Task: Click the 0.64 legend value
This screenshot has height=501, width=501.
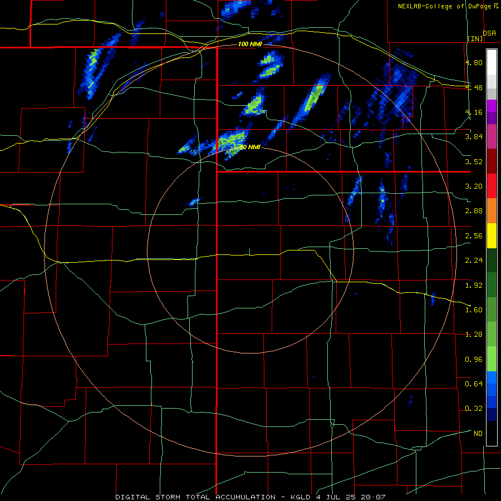Action: 474,384
